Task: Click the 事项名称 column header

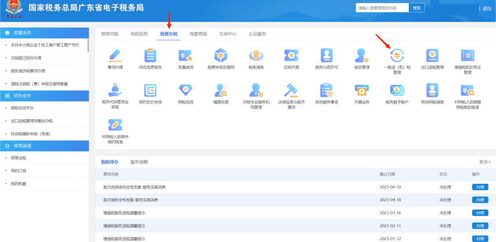Action: [x=111, y=174]
